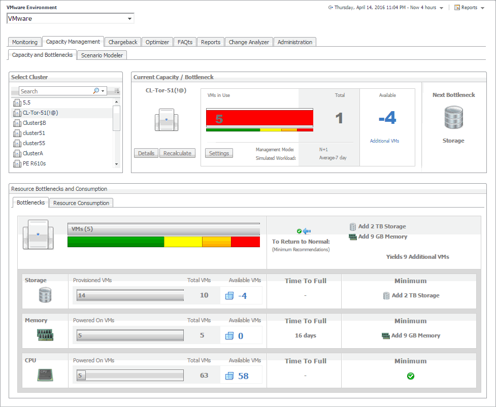Click the CL-Tor-51 cluster icon in capacity panel
Viewport: 496px width, 407px height.
166,120
